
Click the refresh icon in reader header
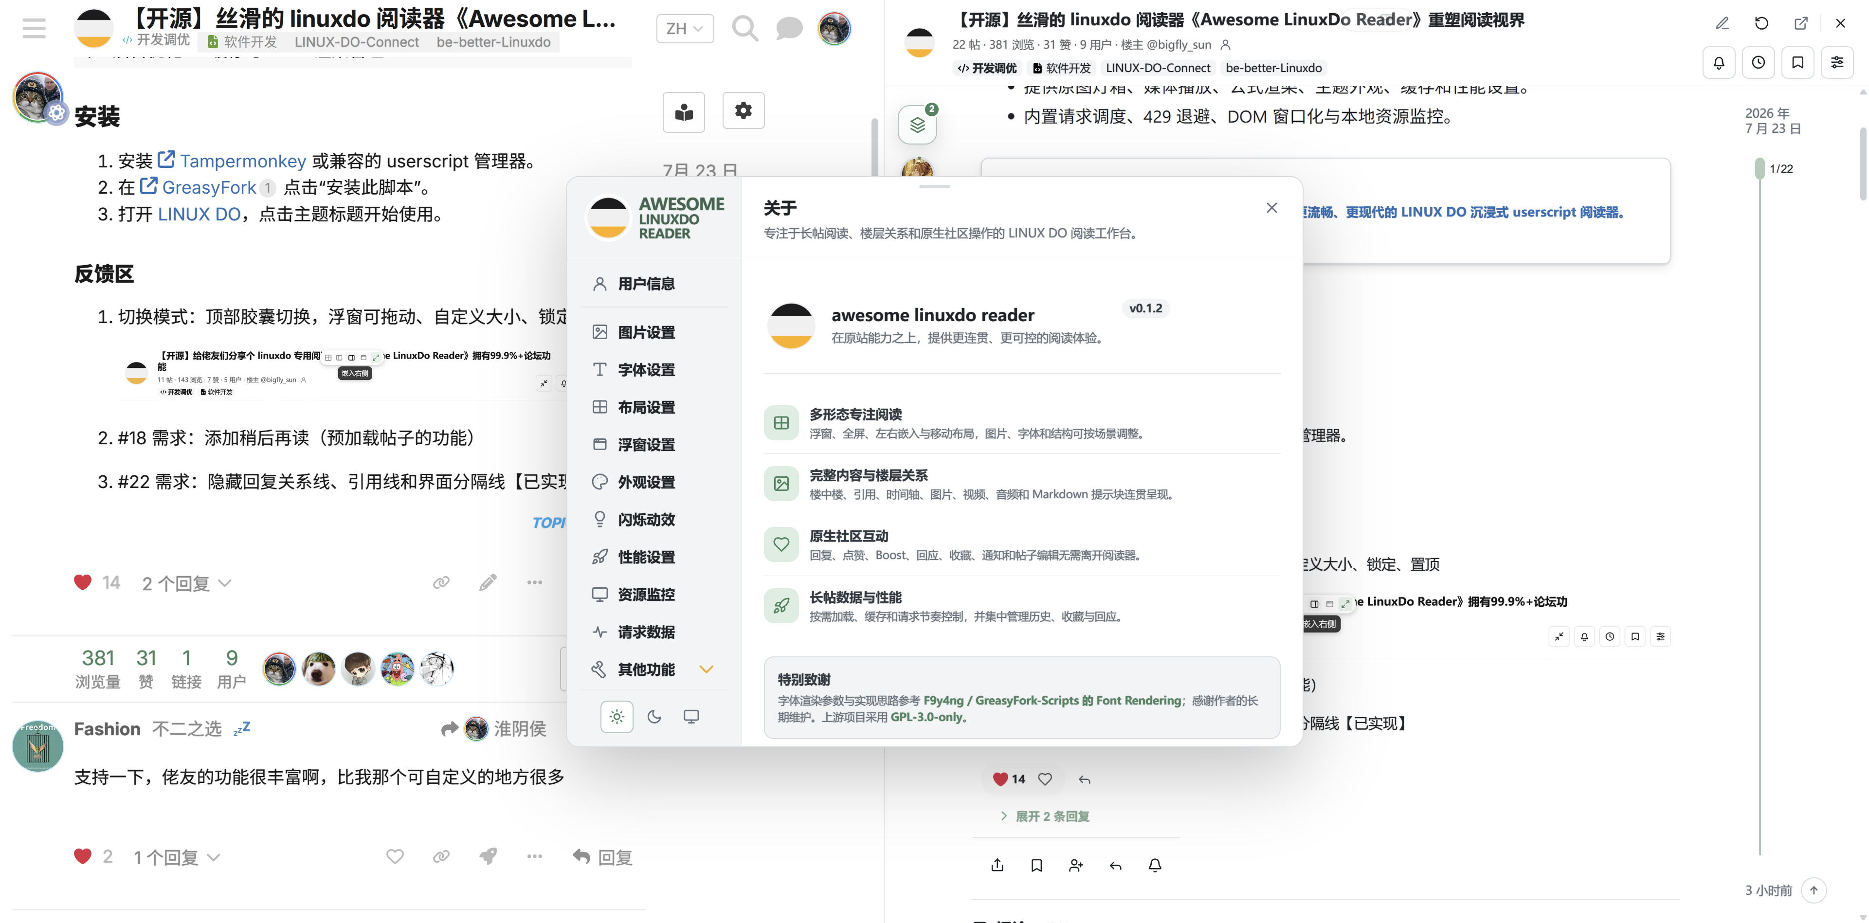point(1761,23)
